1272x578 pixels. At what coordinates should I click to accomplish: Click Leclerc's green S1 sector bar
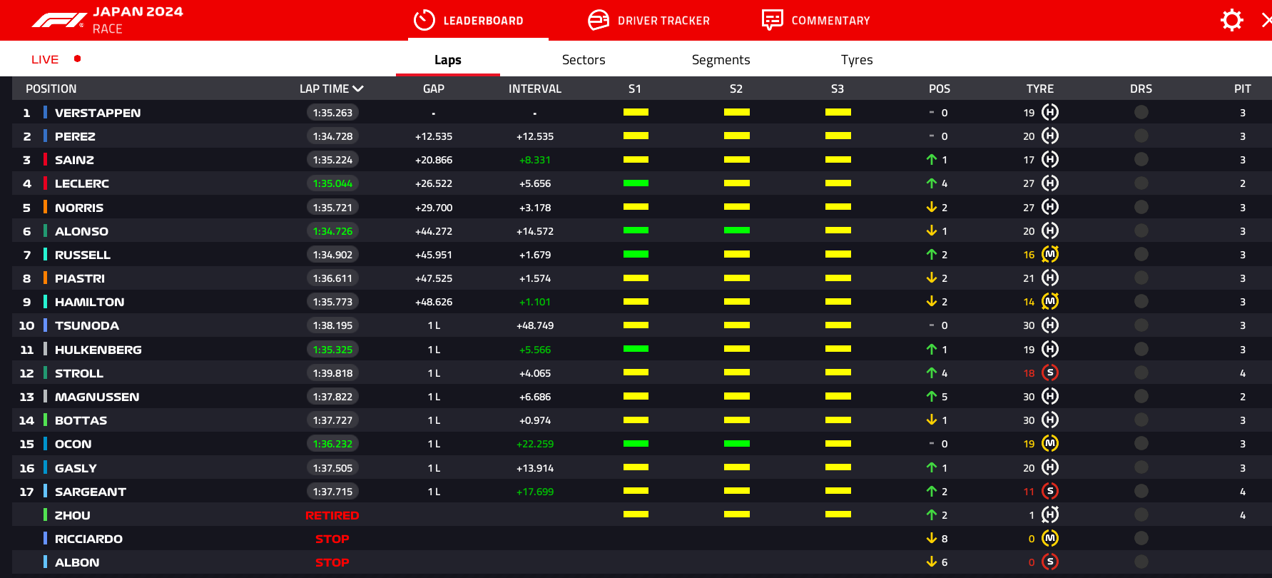pyautogui.click(x=636, y=183)
